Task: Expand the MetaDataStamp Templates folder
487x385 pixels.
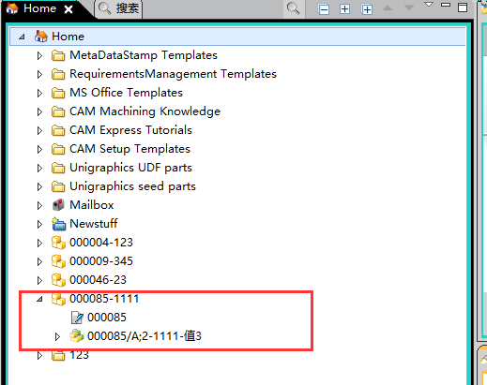Action: [39, 56]
